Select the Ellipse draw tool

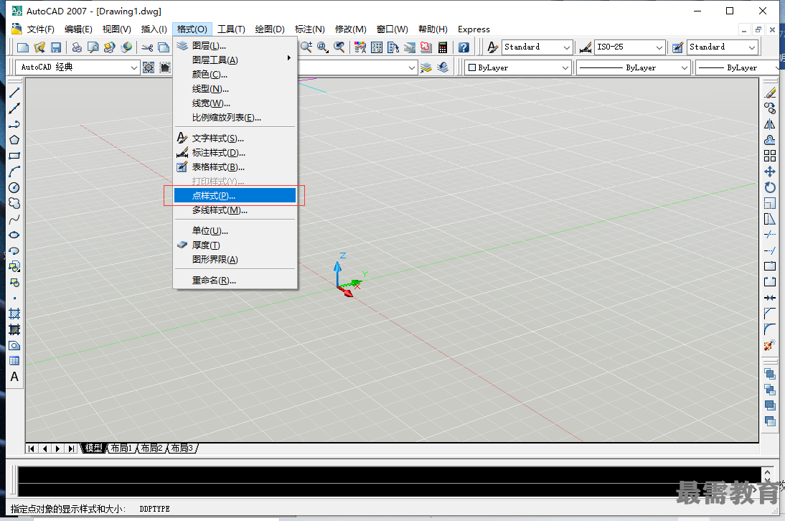click(14, 235)
